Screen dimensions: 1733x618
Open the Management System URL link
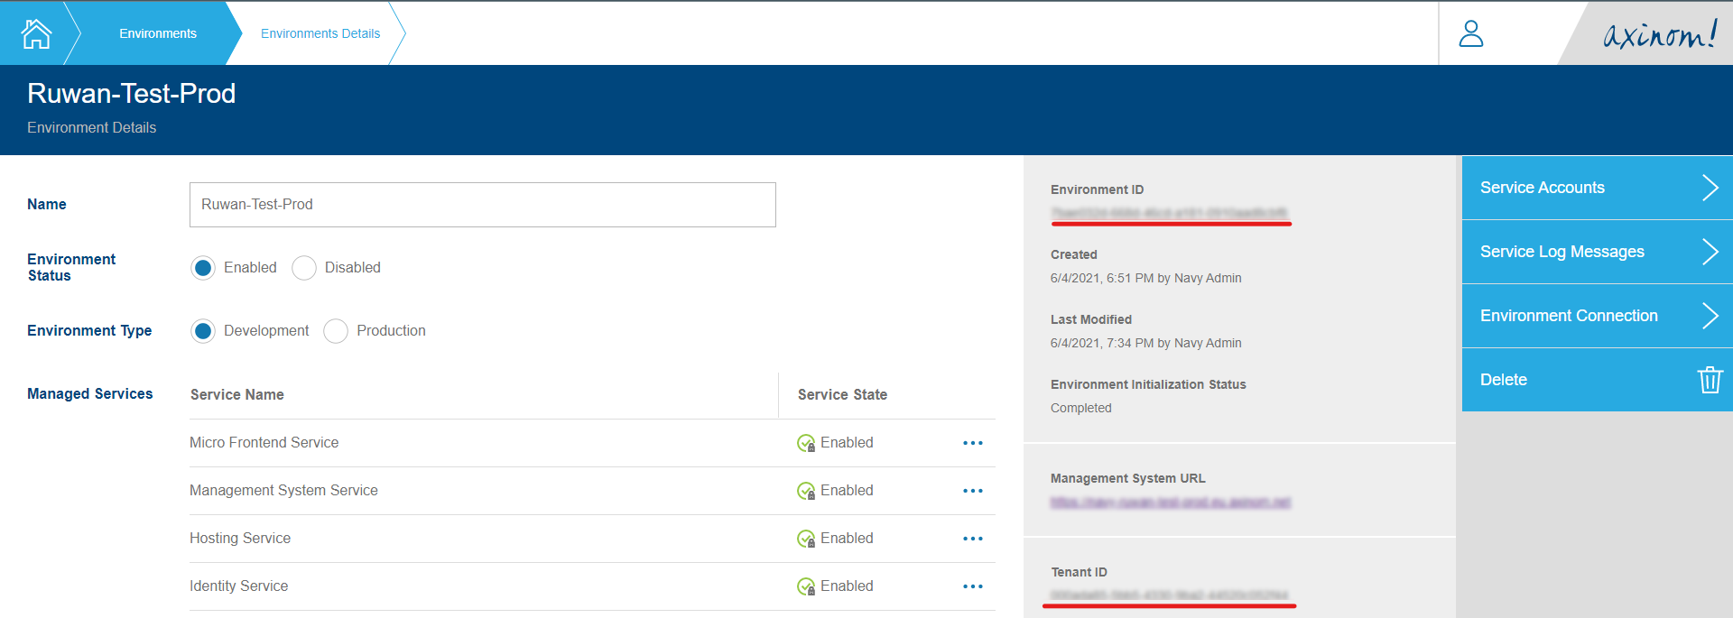point(1170,502)
